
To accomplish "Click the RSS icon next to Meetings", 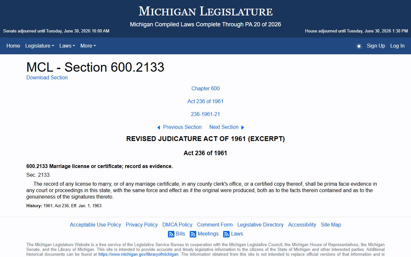I will [193, 234].
